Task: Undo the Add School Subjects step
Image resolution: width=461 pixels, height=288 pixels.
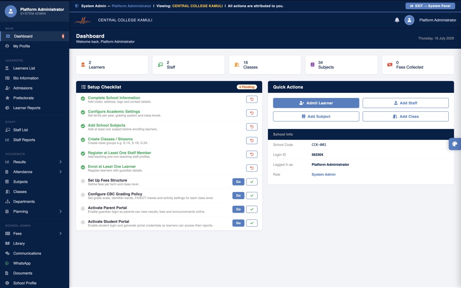Action: pos(252,127)
